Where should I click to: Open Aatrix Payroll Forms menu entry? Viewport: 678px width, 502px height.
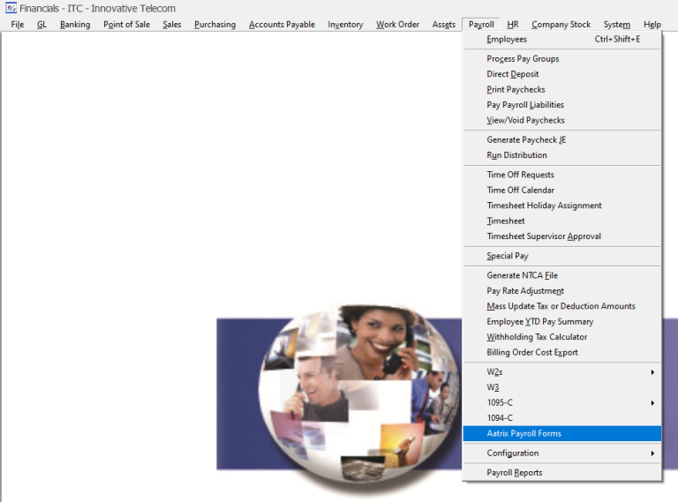point(524,433)
